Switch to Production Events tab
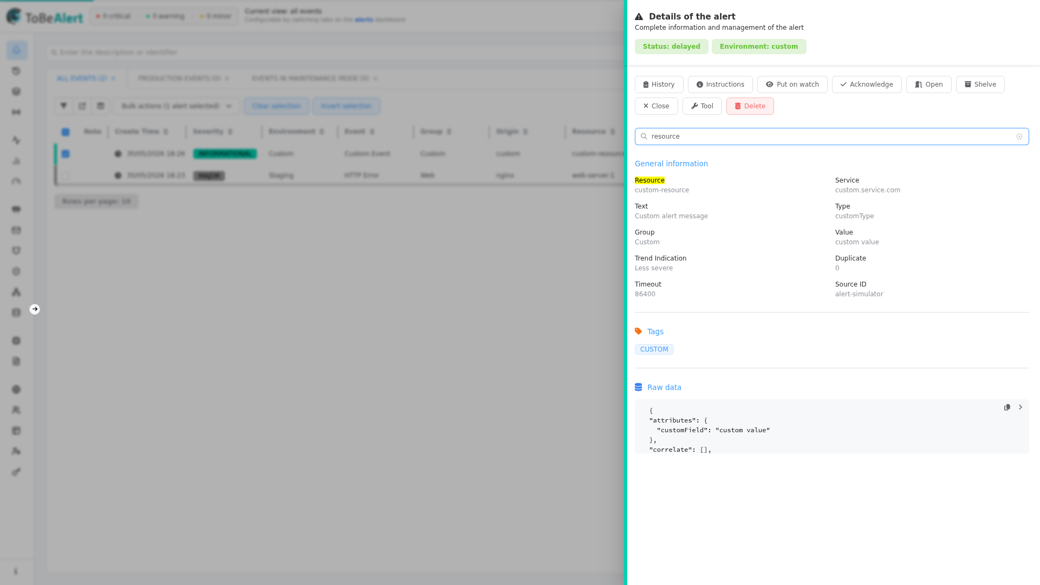 click(x=179, y=79)
